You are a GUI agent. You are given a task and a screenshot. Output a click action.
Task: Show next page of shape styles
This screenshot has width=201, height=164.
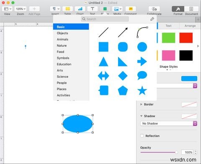[x=198, y=46]
